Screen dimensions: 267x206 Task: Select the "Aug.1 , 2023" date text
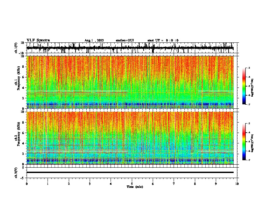(x=94, y=40)
